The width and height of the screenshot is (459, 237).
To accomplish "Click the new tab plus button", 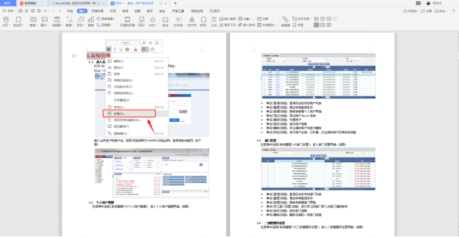I will pos(176,3).
